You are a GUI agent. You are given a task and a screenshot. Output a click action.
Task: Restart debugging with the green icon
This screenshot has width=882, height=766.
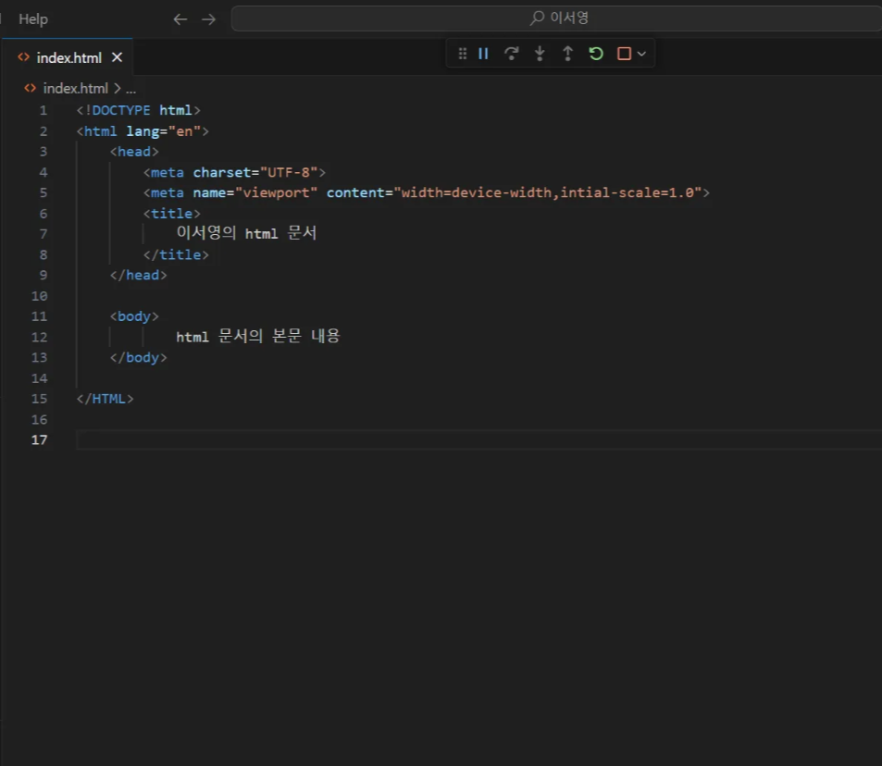click(596, 54)
